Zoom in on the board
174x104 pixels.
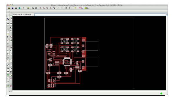click(x=44, y=8)
